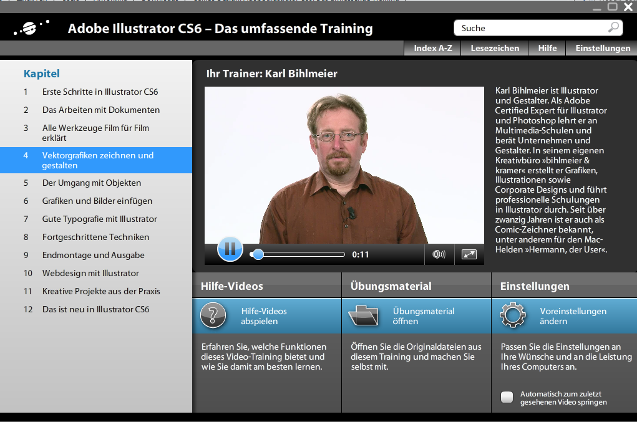The width and height of the screenshot is (637, 422).
Task: Open chapter 7 Gute Typografie mit Illustrator
Action: point(96,219)
